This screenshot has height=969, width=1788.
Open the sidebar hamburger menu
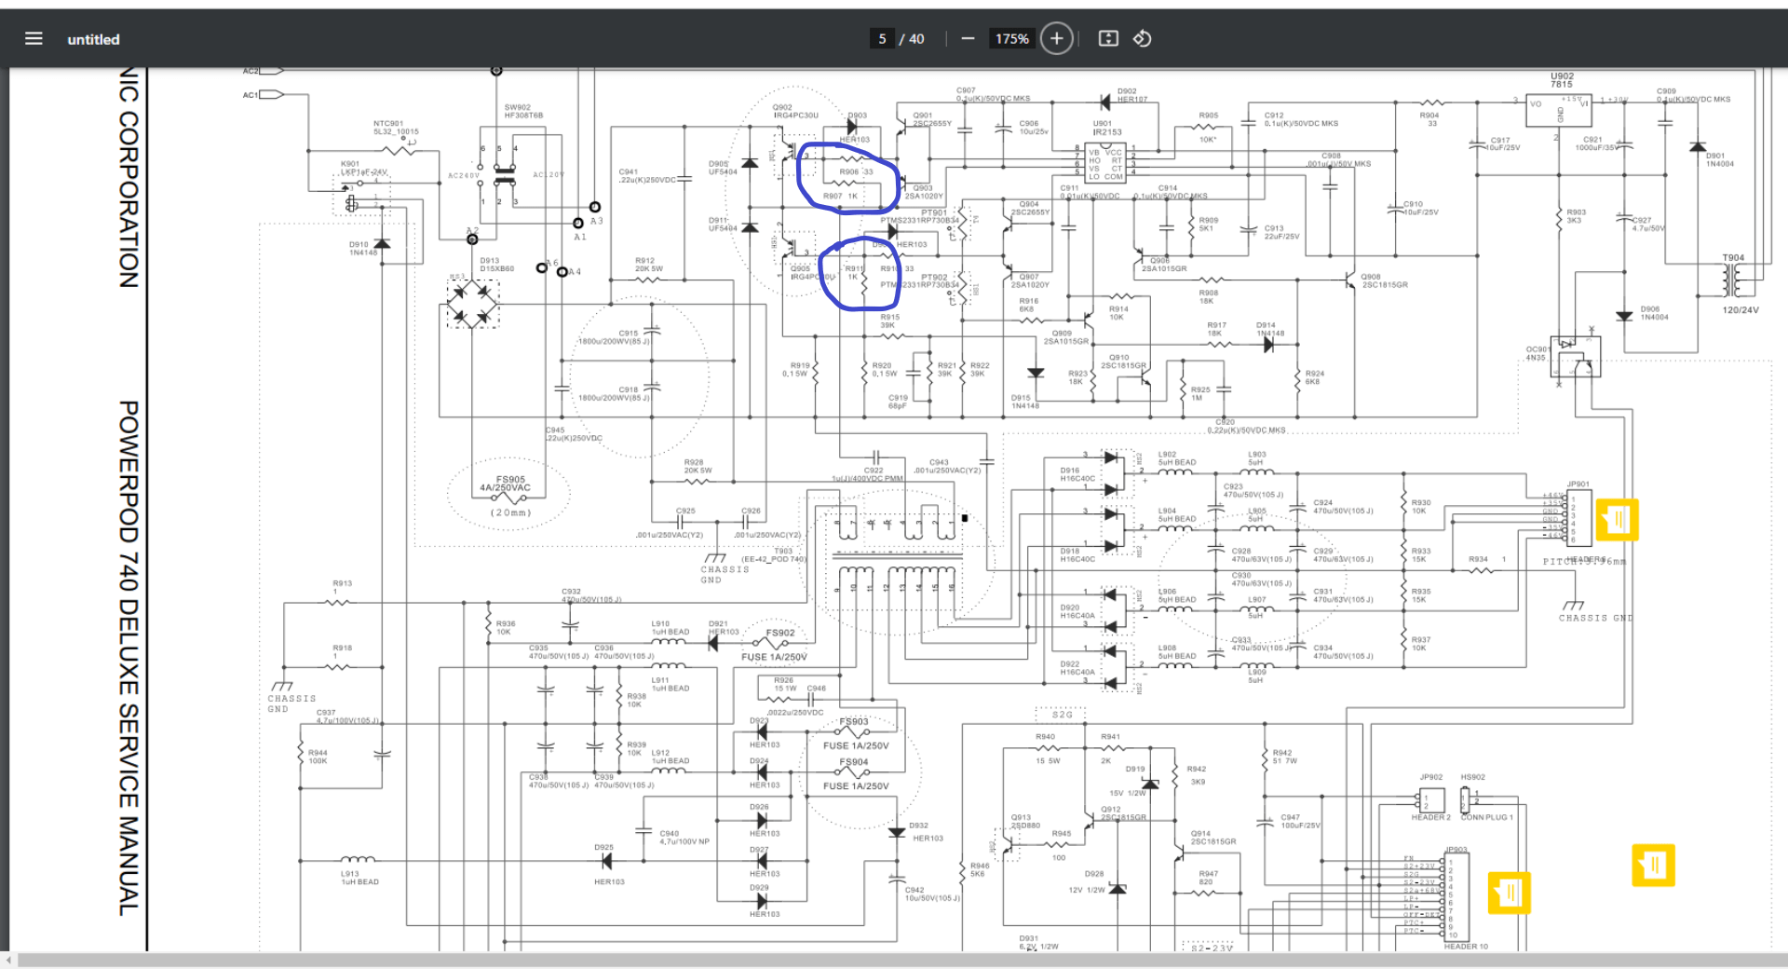coord(34,38)
